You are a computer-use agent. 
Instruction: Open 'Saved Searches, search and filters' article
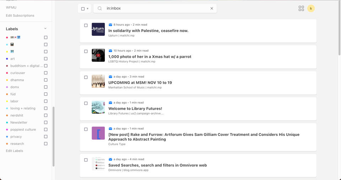click(x=158, y=165)
